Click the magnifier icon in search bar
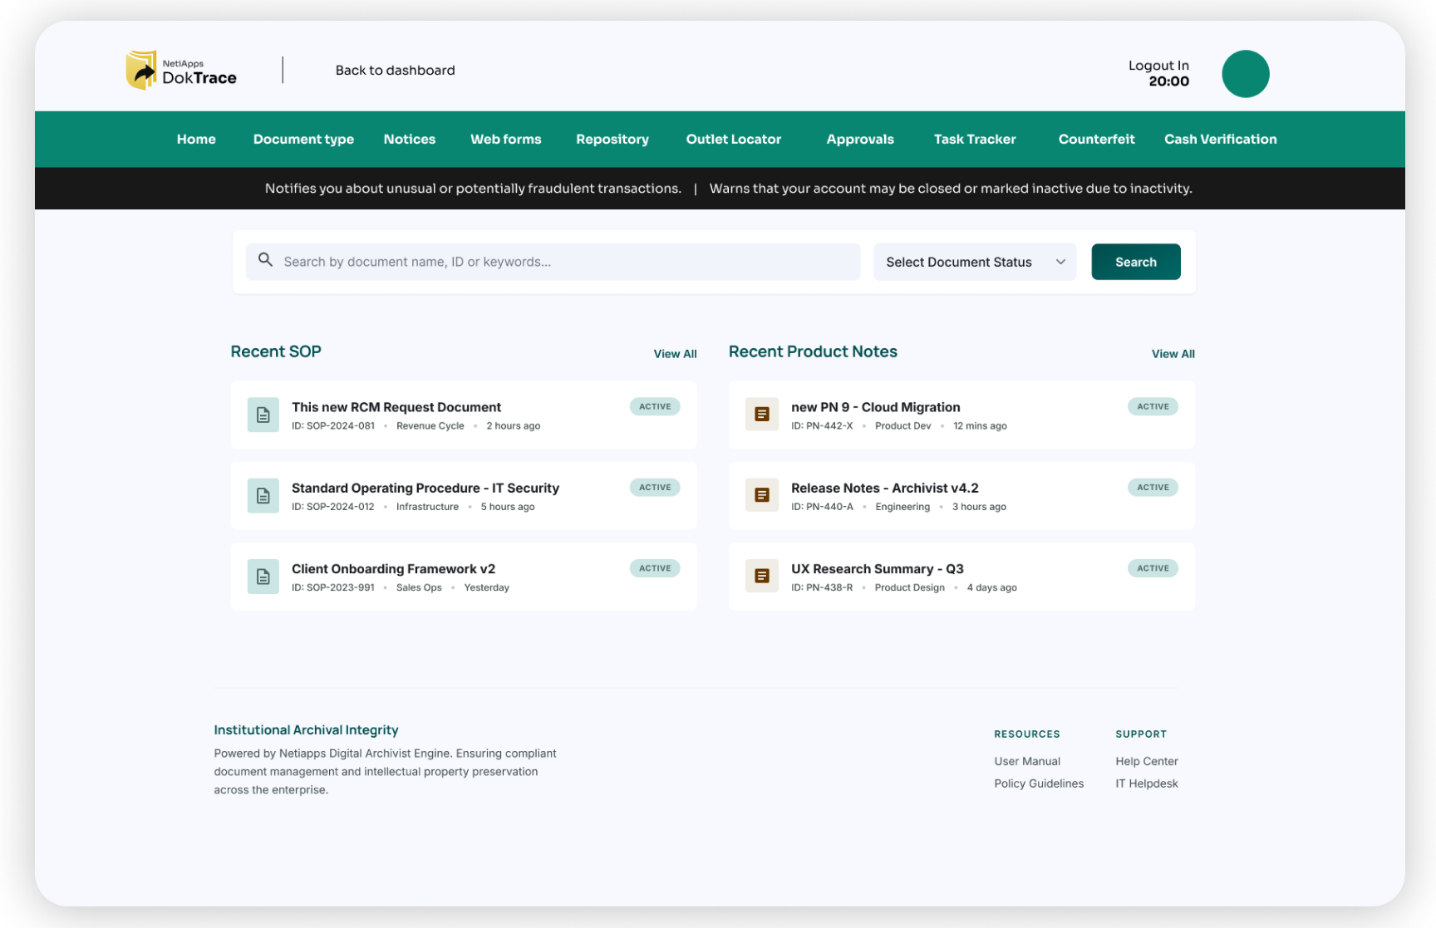The height and width of the screenshot is (928, 1436). [265, 261]
